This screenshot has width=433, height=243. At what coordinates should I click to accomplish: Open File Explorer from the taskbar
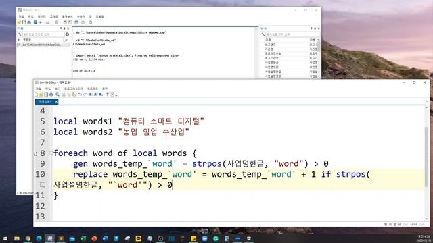[17, 238]
